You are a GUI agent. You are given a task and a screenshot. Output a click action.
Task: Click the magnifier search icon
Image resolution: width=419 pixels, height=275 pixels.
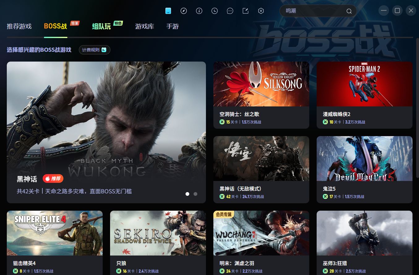click(x=349, y=11)
